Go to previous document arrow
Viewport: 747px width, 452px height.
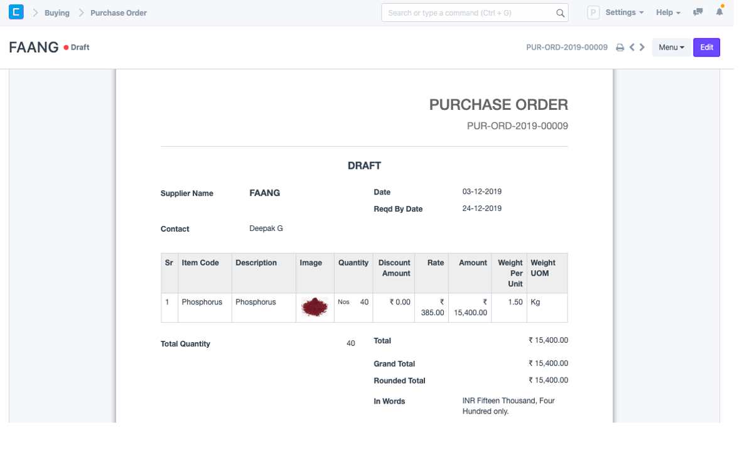(632, 47)
